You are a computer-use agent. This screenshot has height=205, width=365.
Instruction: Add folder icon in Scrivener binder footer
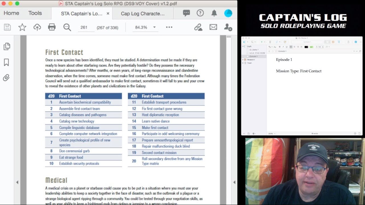pyautogui.click(x=249, y=134)
